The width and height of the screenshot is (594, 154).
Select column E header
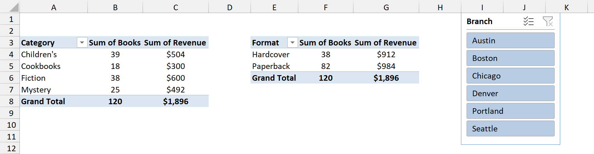pos(274,7)
